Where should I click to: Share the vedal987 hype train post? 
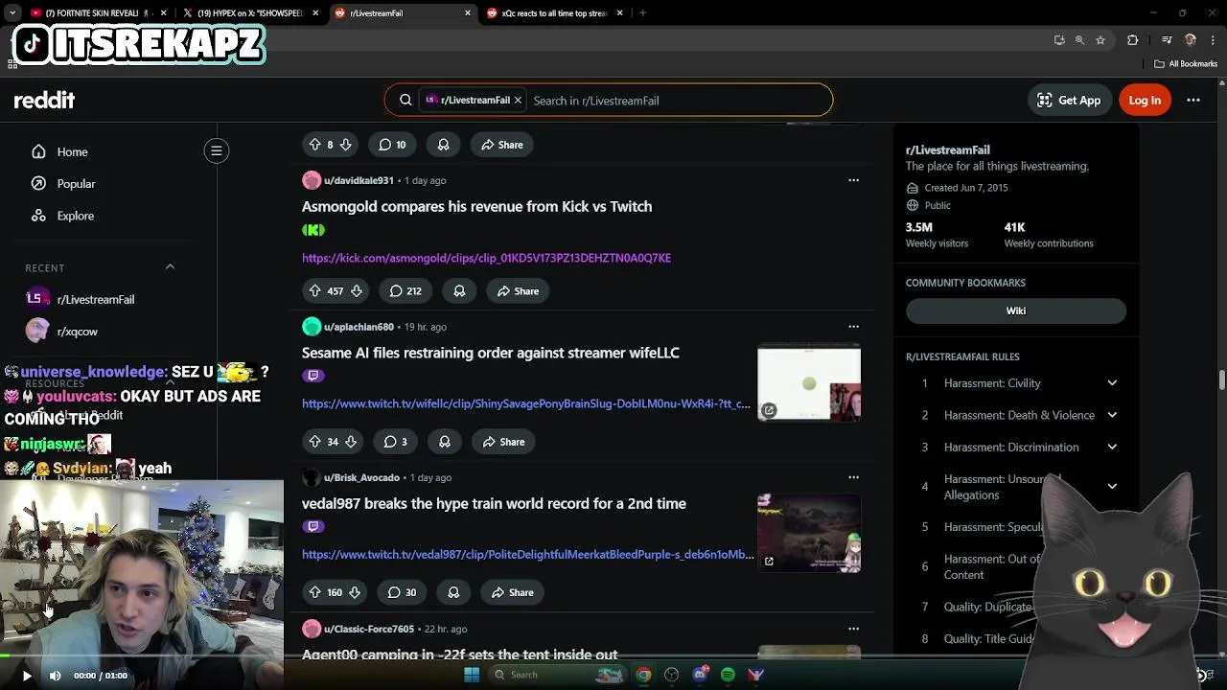point(513,592)
